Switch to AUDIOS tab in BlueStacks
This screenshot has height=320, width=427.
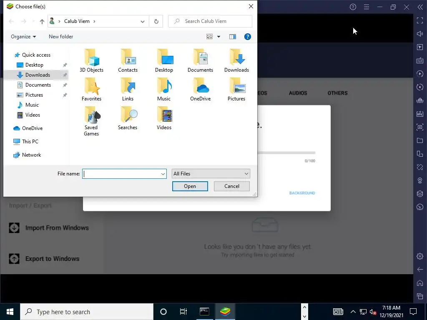click(x=298, y=93)
